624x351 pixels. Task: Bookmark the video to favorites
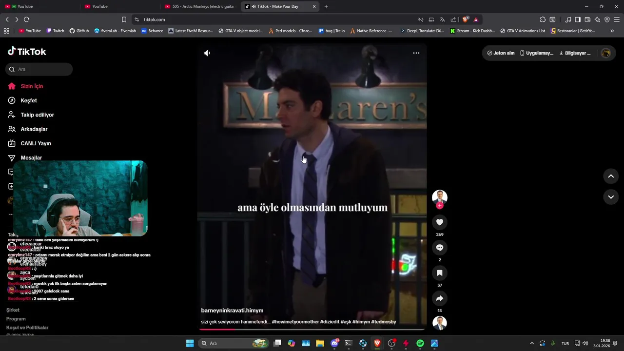coord(440,273)
